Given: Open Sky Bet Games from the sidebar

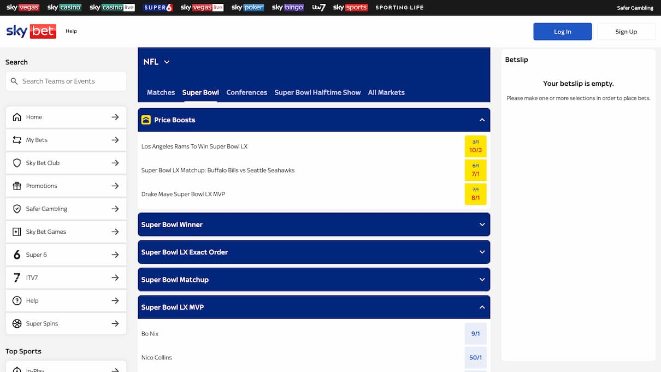Looking at the screenshot, I should pyautogui.click(x=17, y=232).
